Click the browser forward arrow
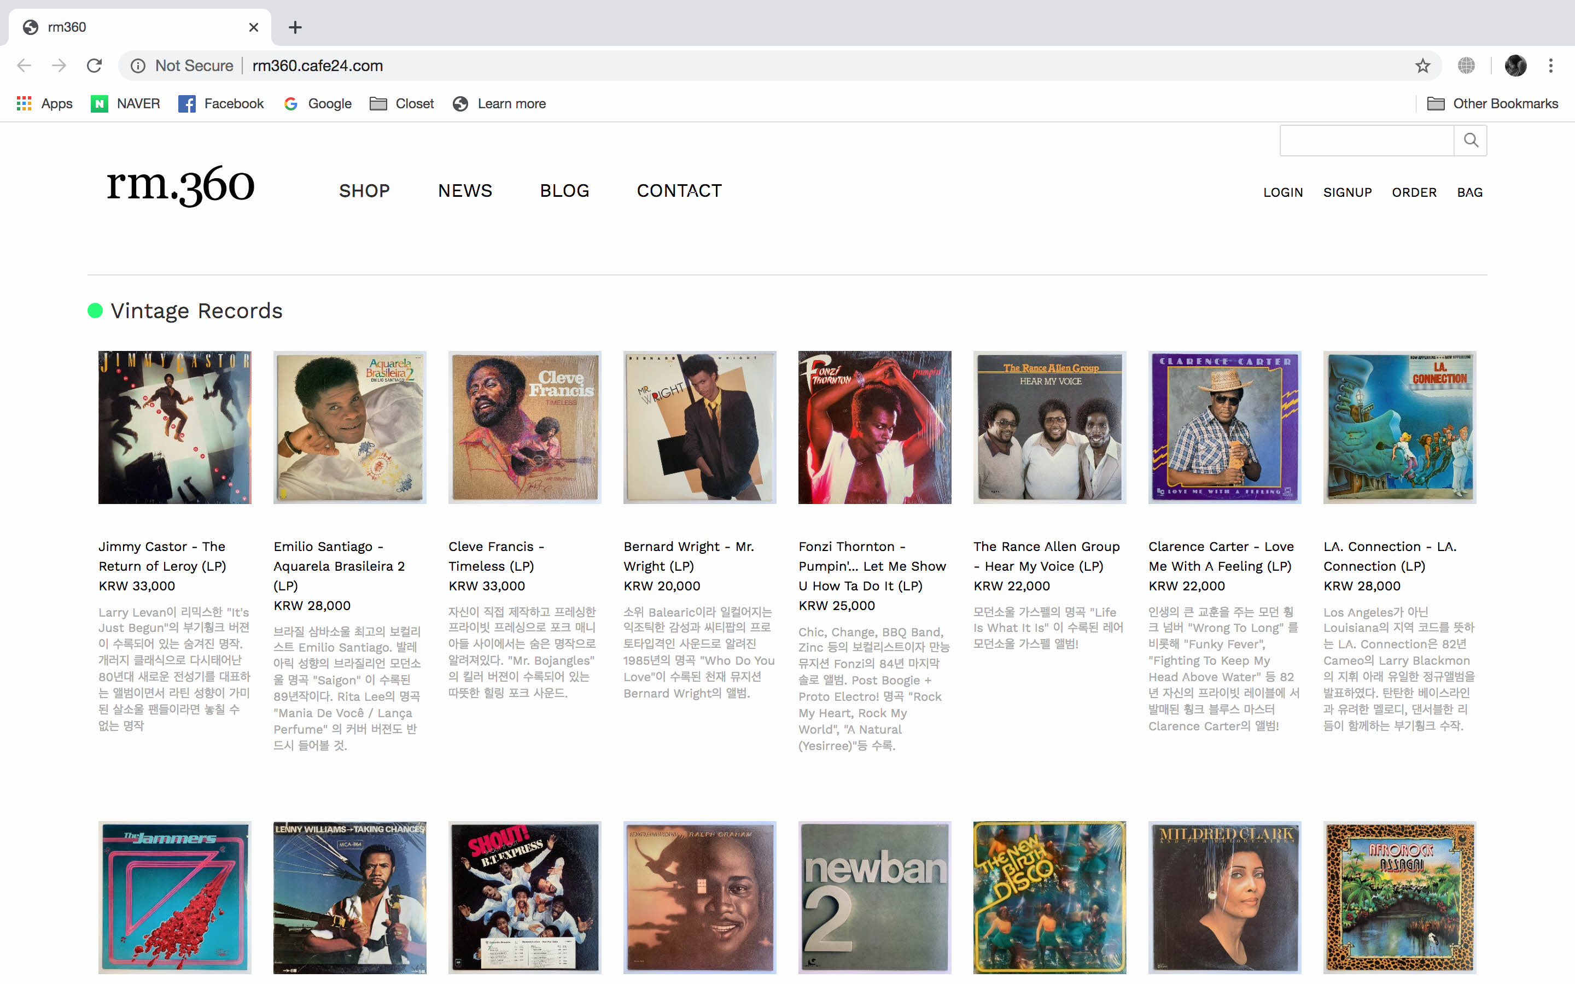1575x984 pixels. tap(59, 66)
